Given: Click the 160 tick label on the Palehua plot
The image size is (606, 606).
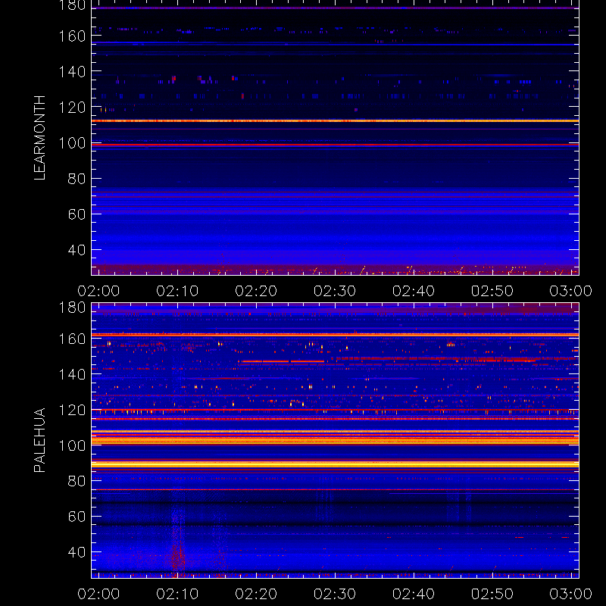Looking at the screenshot, I should pyautogui.click(x=72, y=339).
